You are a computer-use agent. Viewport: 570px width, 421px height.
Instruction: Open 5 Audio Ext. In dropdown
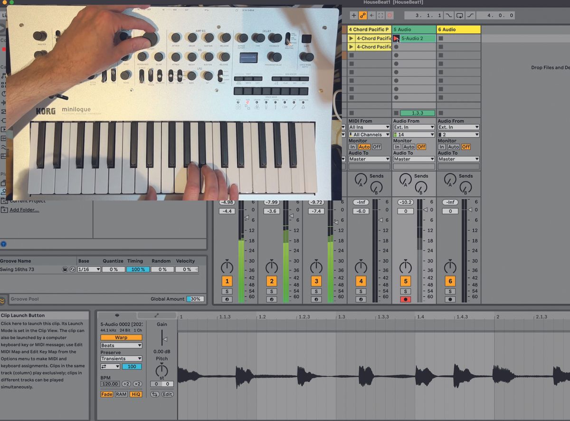tap(414, 127)
